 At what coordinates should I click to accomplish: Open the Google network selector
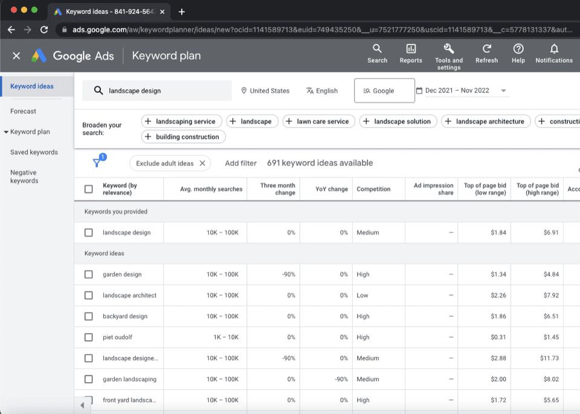tap(384, 90)
